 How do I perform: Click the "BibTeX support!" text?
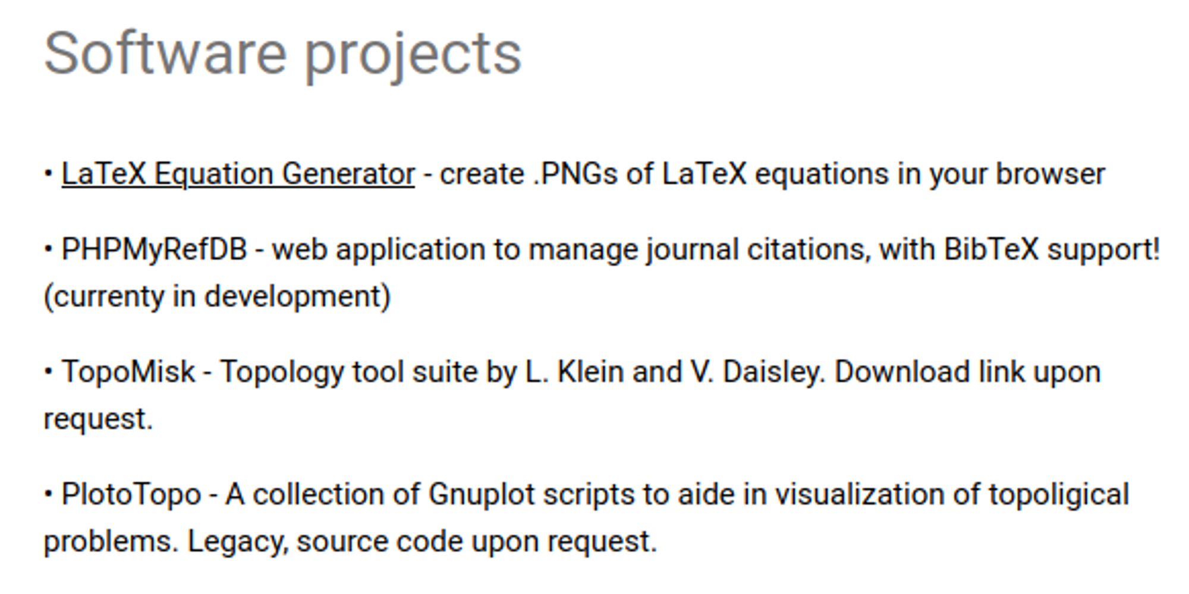pos(1051,249)
